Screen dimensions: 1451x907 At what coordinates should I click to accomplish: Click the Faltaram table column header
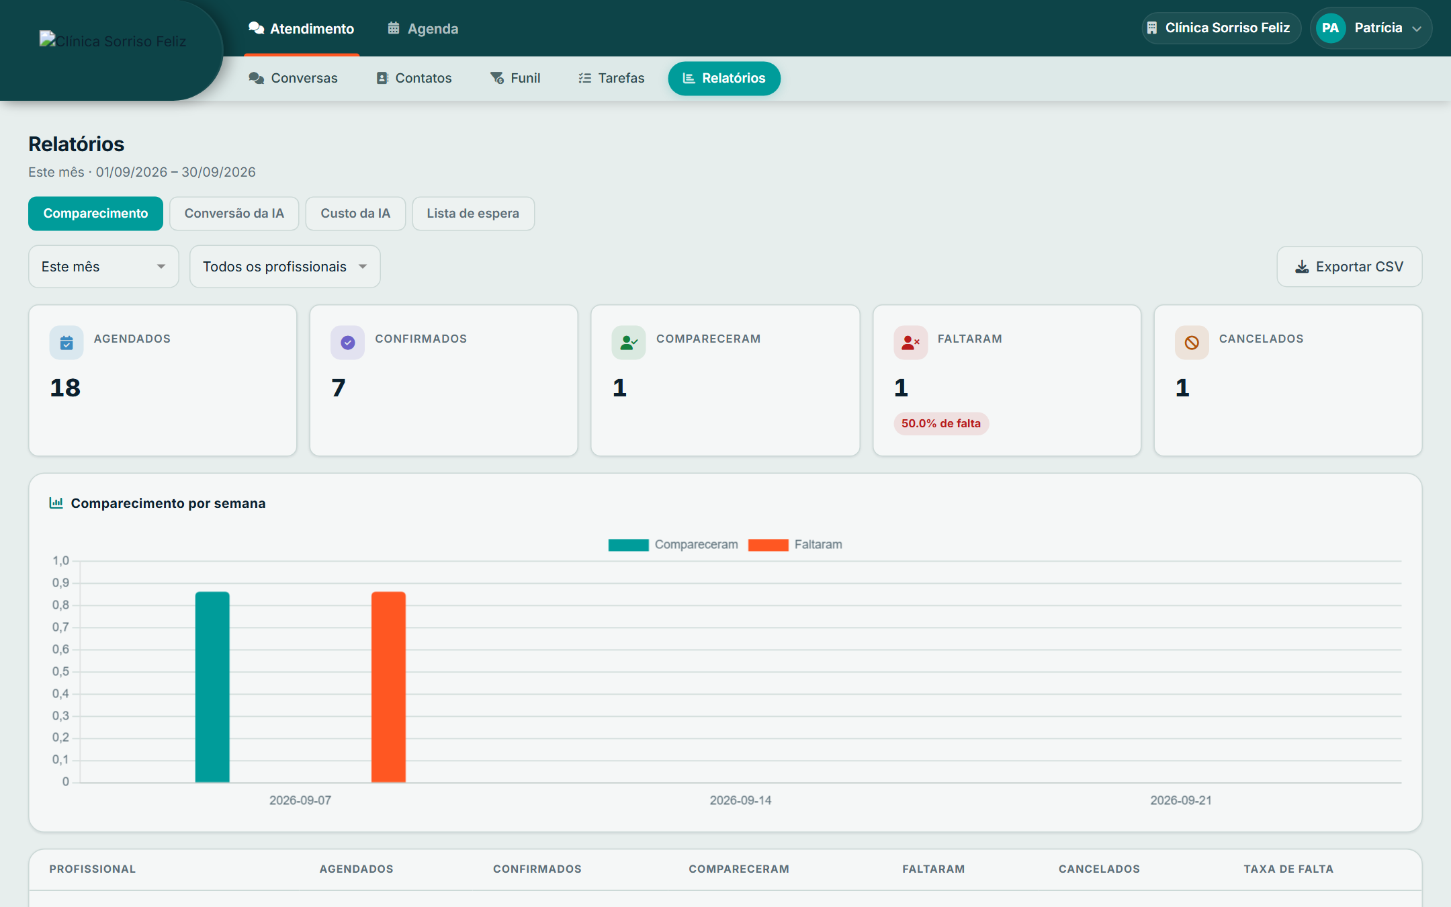point(934,869)
